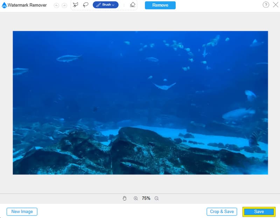Click the Watermark Remover logo icon
Image resolution: width=280 pixels, height=218 pixels.
[4, 5]
